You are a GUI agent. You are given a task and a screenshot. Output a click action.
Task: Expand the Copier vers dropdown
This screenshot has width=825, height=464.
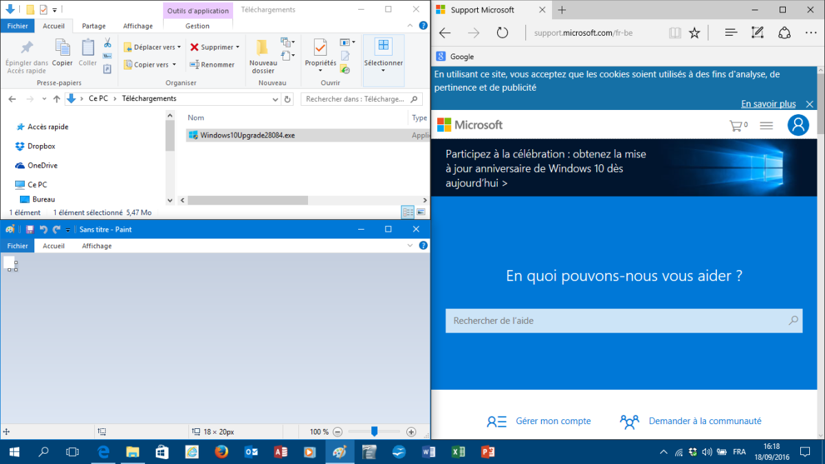pos(174,65)
